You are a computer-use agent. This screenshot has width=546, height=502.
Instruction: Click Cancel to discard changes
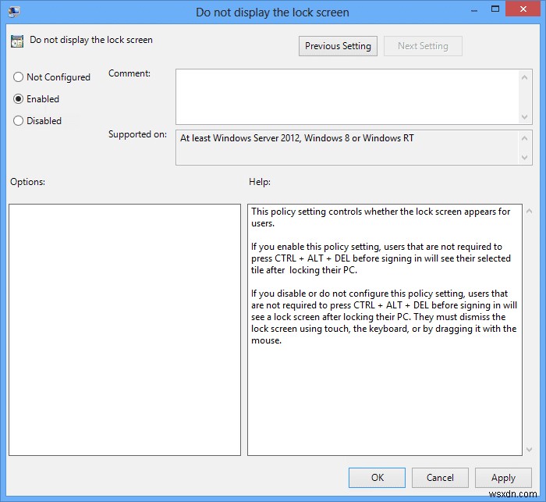click(440, 478)
